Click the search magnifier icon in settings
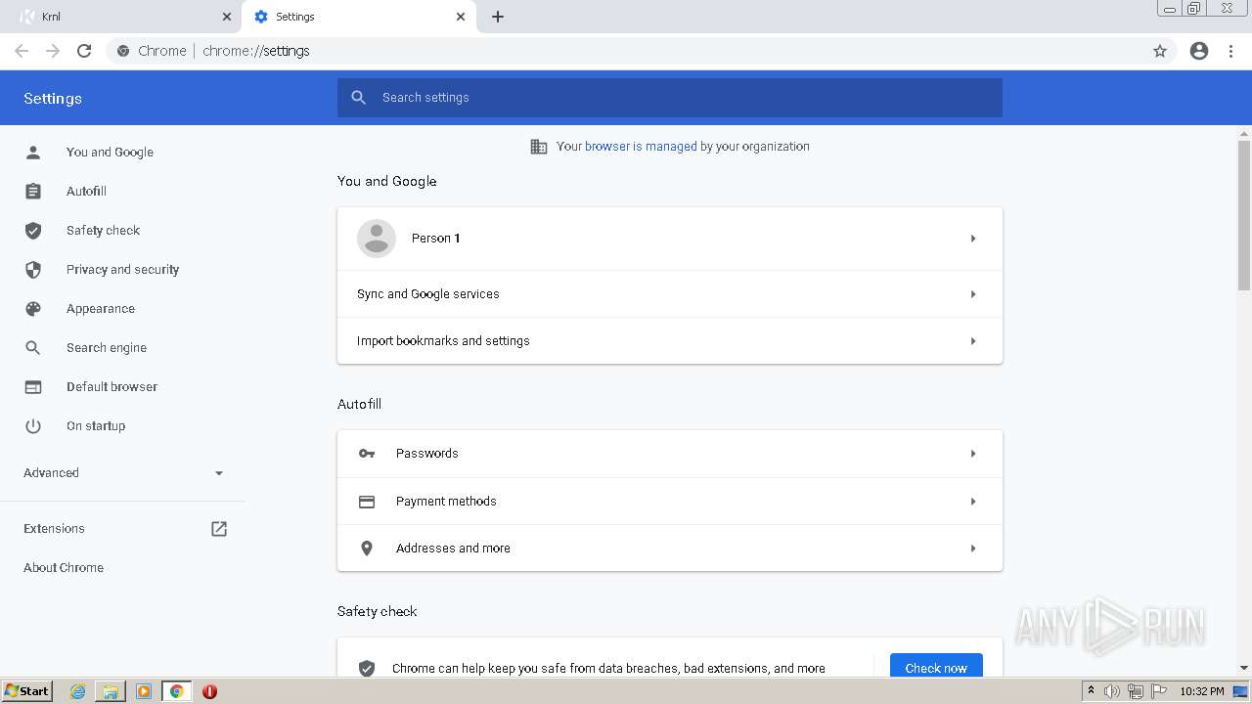 tap(359, 98)
